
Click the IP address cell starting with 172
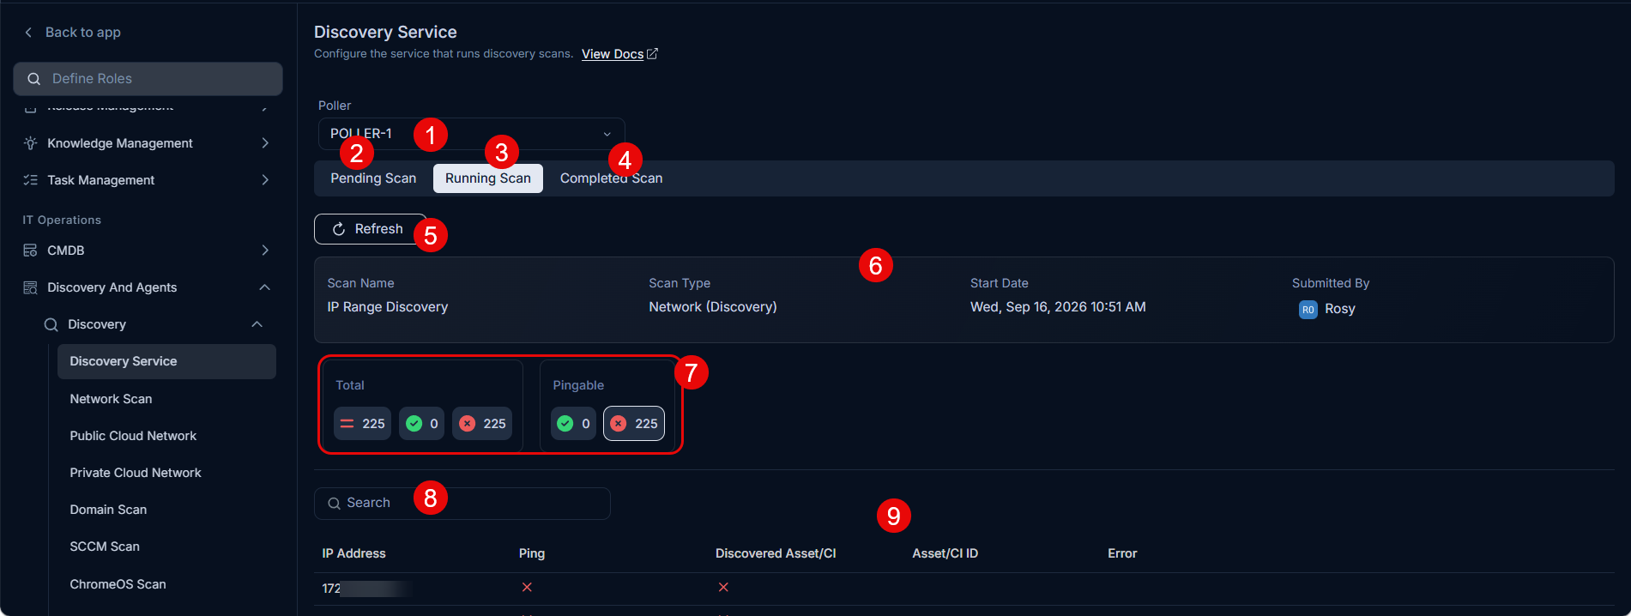367,589
